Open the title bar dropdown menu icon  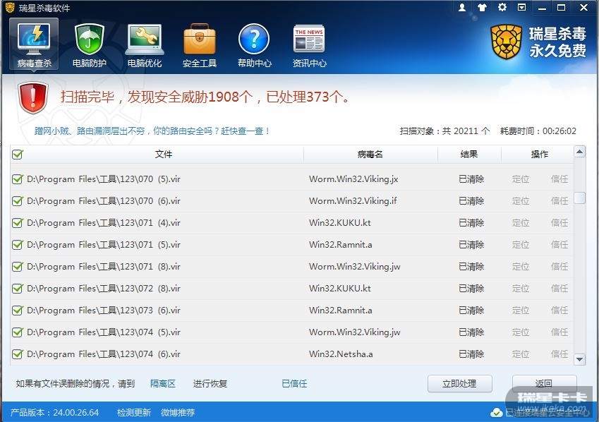pyautogui.click(x=522, y=7)
